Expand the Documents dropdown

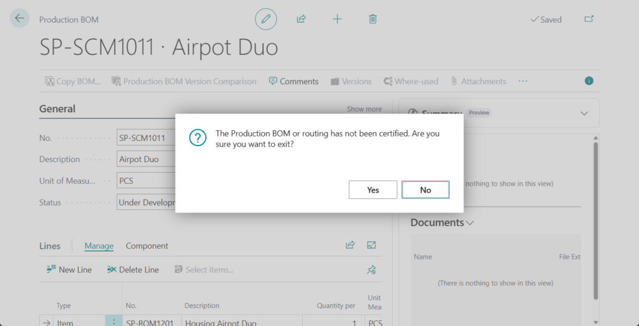coord(470,223)
